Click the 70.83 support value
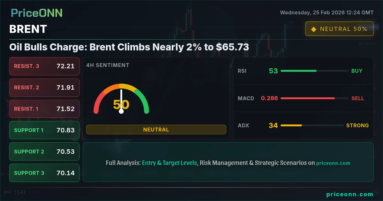Screen dimensions: 383x201 pos(65,130)
